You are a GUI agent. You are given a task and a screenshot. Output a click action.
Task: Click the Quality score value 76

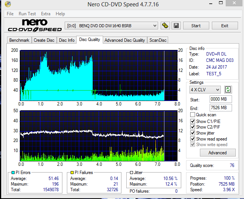232,165
